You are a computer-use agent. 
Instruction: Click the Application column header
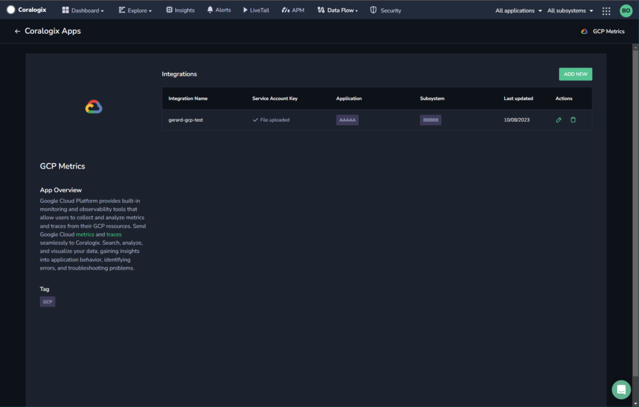click(349, 98)
